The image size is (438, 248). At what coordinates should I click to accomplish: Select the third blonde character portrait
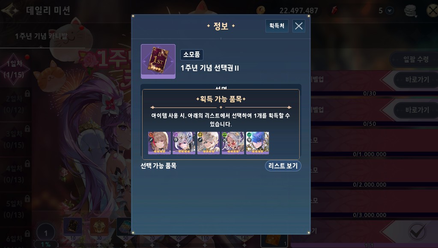tap(209, 143)
